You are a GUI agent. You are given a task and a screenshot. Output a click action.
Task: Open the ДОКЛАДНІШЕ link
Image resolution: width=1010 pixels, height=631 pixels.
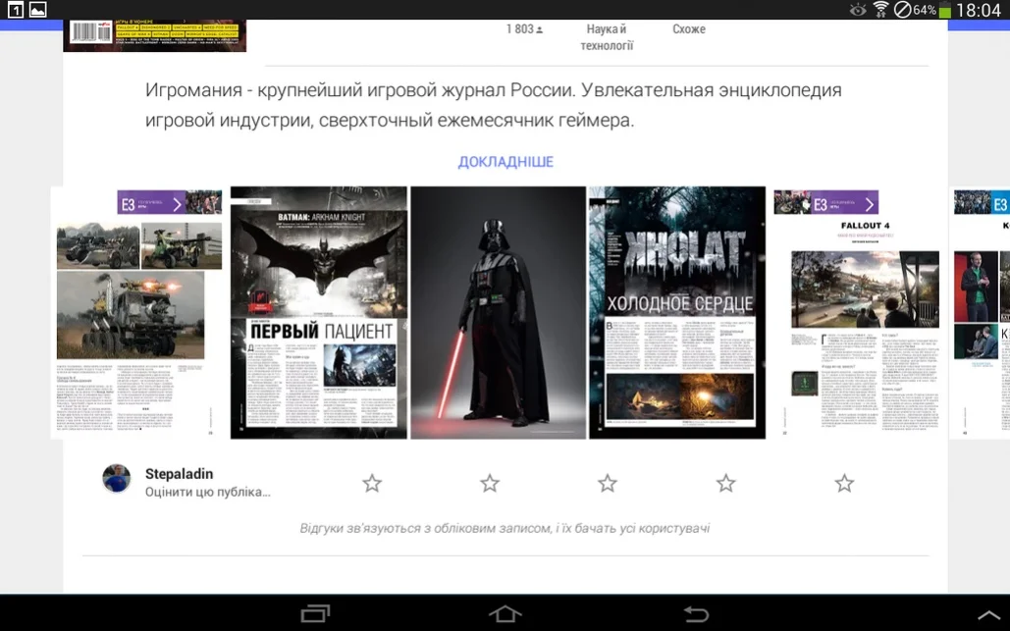coord(505,162)
